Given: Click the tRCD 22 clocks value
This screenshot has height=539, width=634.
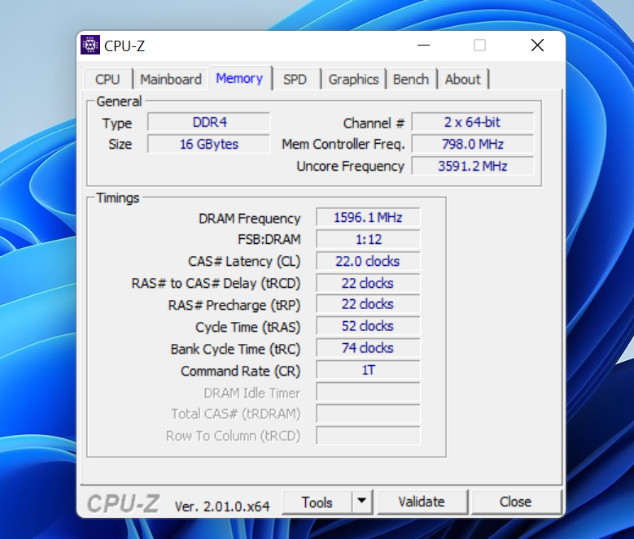Looking at the screenshot, I should [x=368, y=283].
